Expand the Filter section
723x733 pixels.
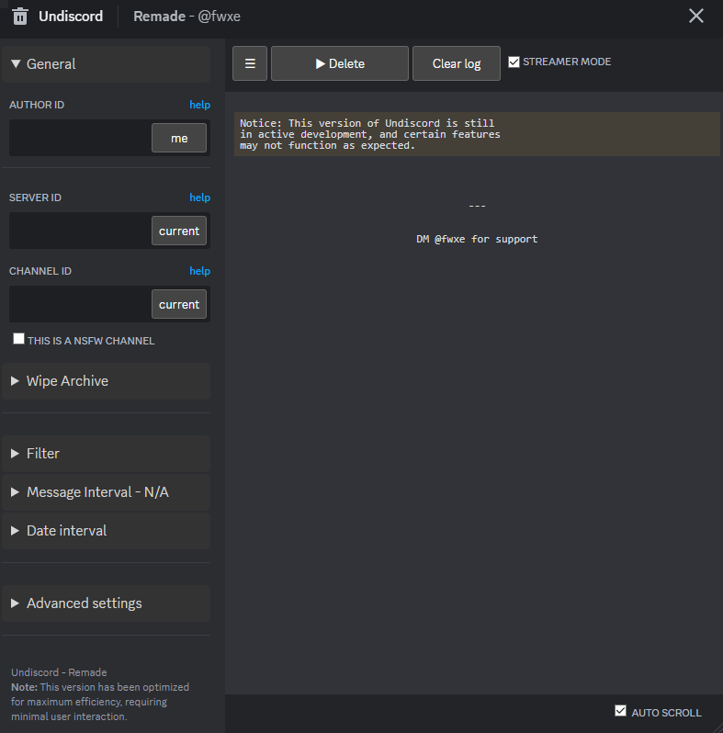tap(107, 454)
